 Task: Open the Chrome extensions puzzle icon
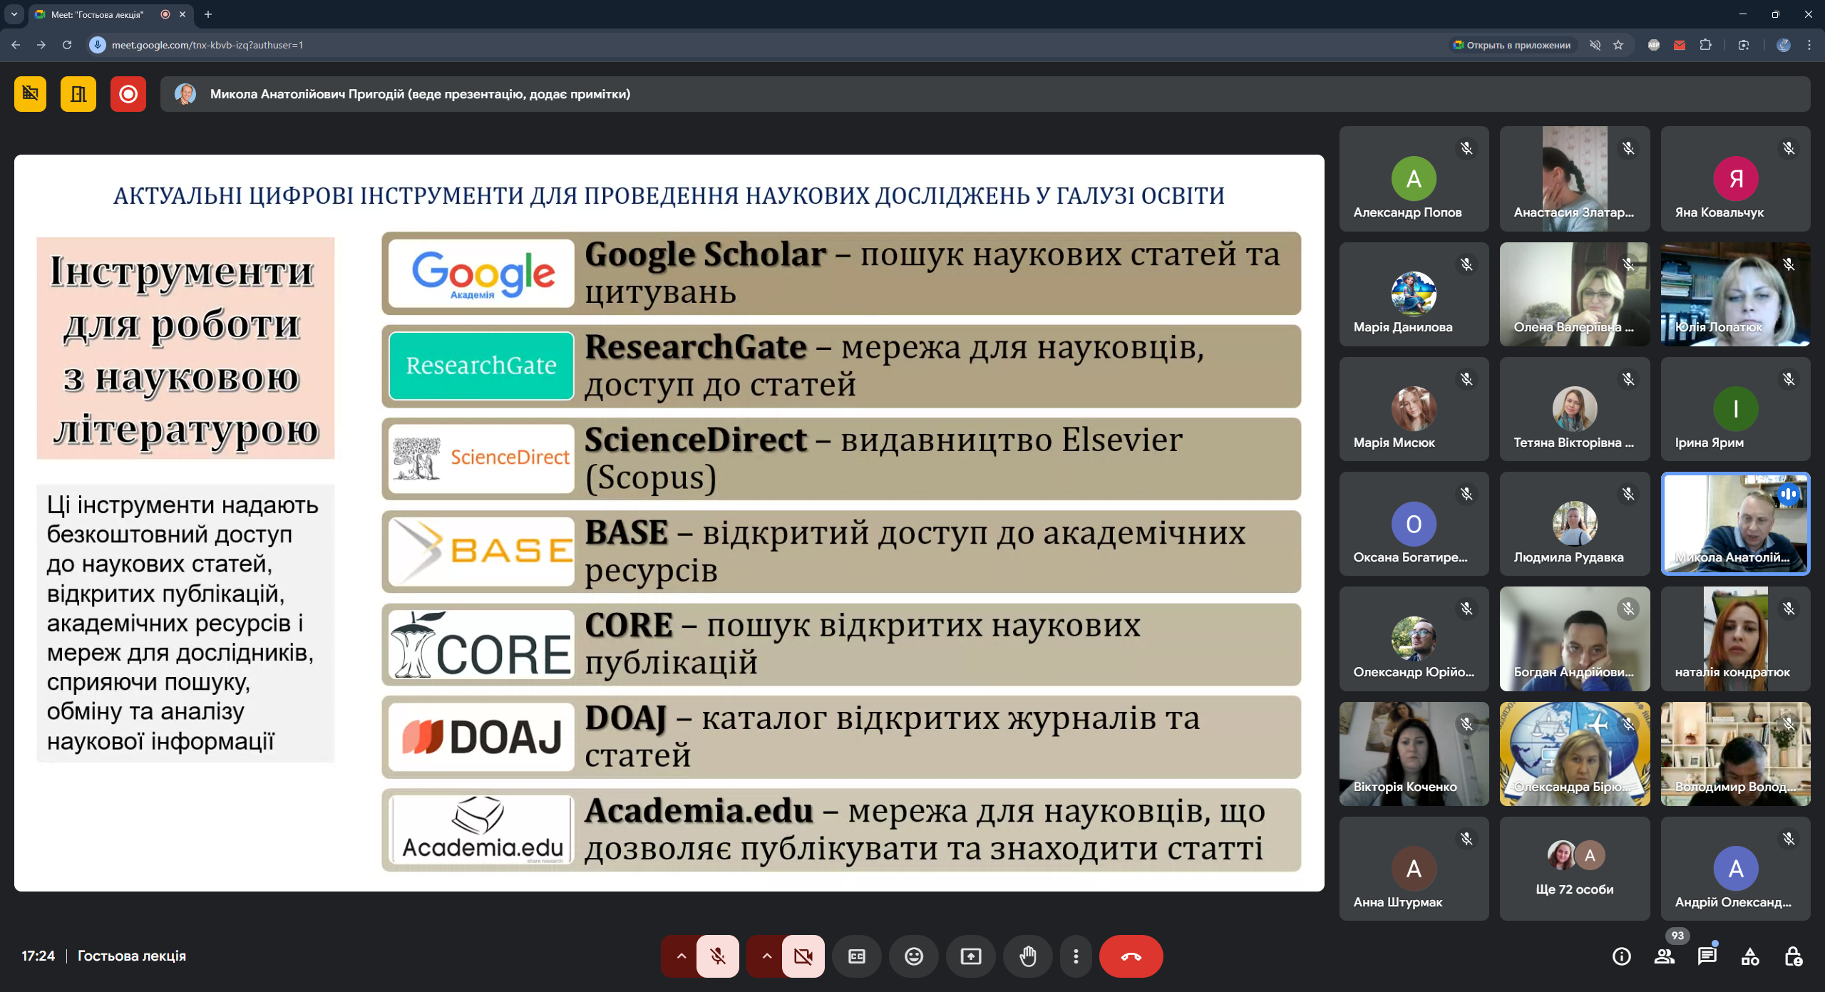pos(1705,45)
